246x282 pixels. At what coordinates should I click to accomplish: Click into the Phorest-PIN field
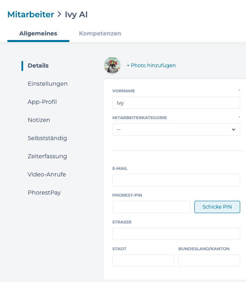coord(151,207)
